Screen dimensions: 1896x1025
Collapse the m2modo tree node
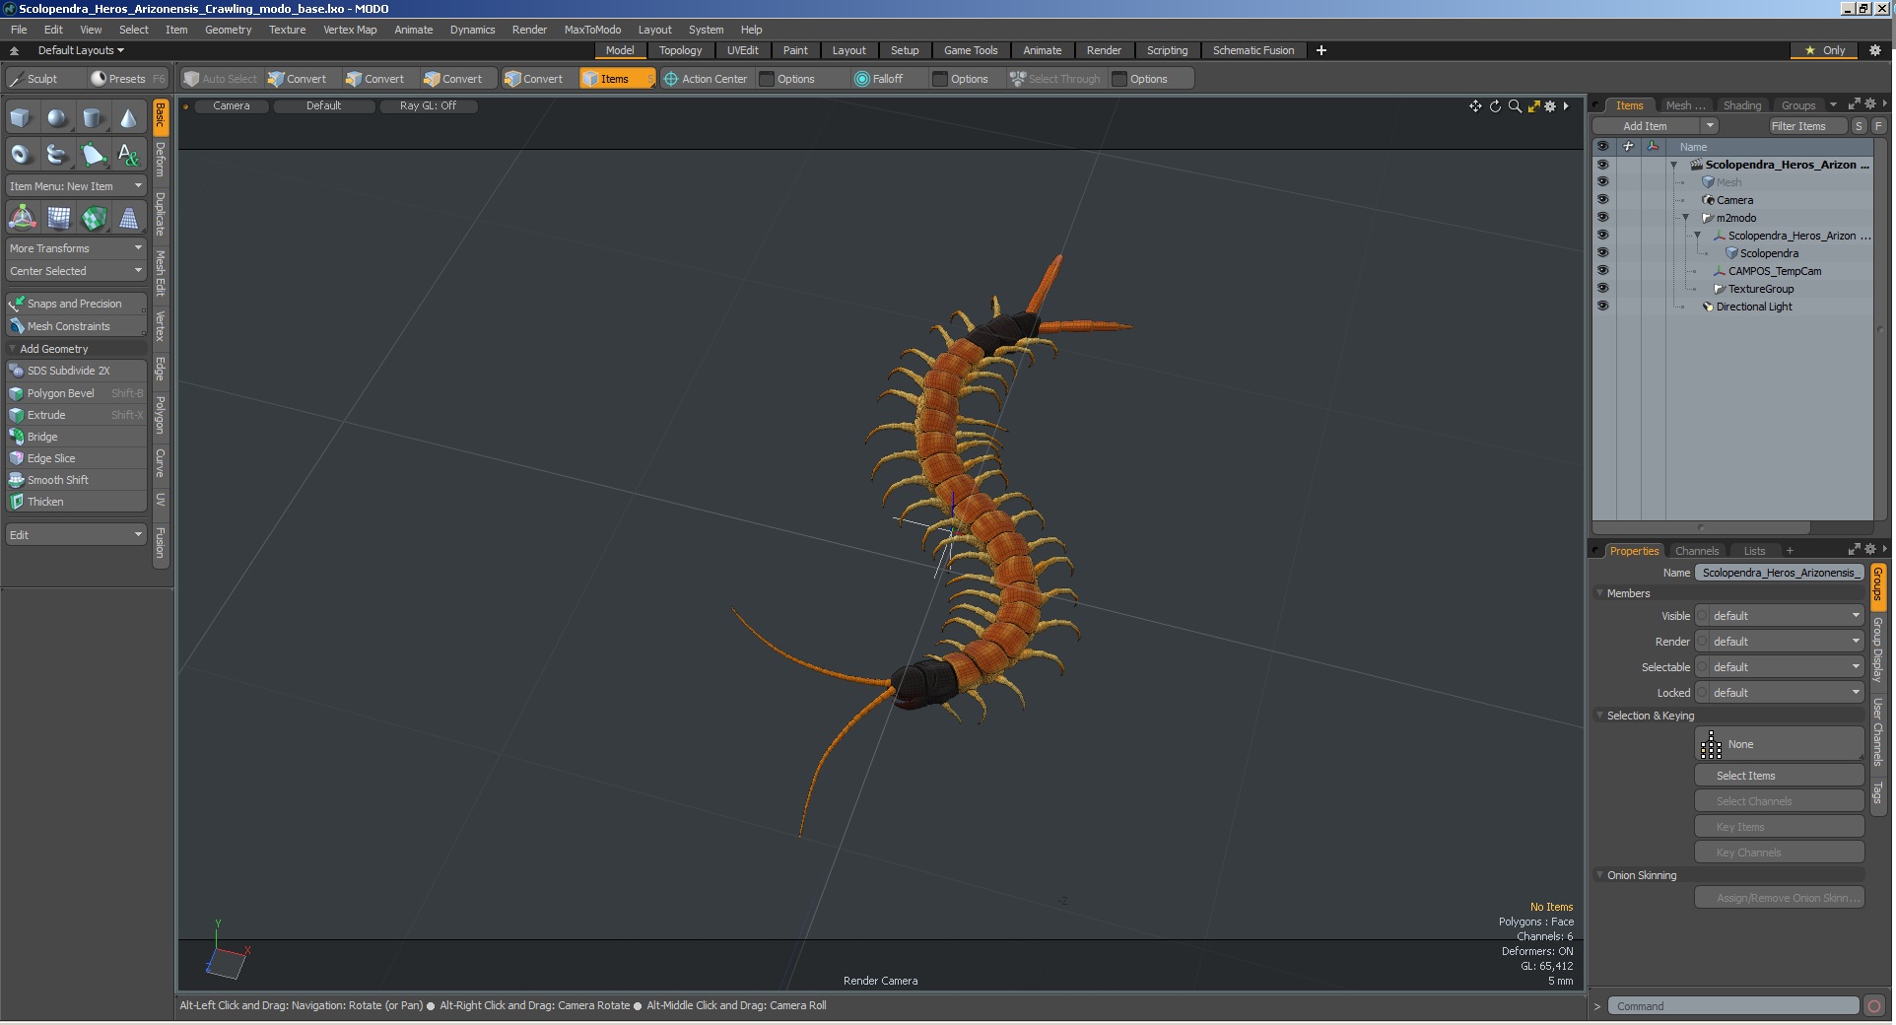[1686, 218]
